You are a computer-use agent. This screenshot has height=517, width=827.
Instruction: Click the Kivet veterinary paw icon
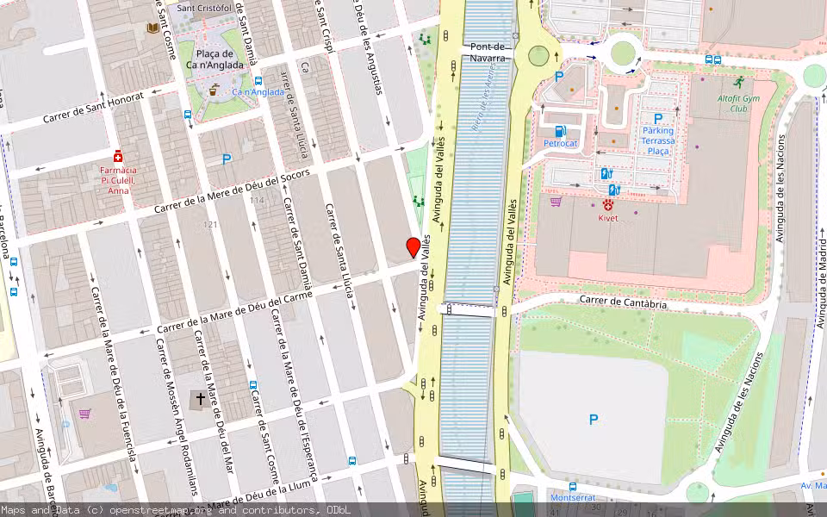pyautogui.click(x=608, y=205)
